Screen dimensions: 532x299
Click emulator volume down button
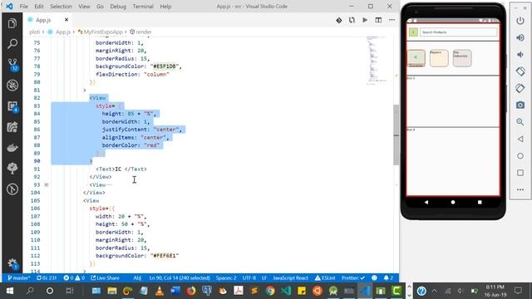point(520,55)
